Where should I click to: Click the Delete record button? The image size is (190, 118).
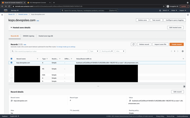(x=144, y=44)
